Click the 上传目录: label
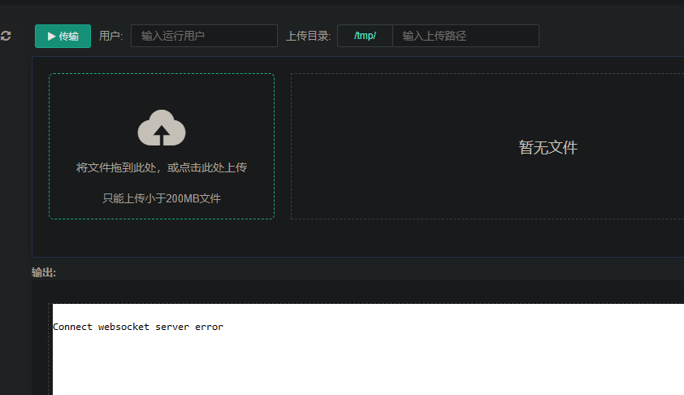 click(x=308, y=36)
